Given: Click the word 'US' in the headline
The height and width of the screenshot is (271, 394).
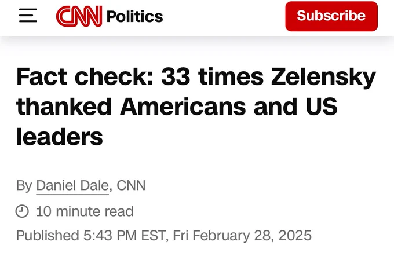Looking at the screenshot, I should coord(322,107).
